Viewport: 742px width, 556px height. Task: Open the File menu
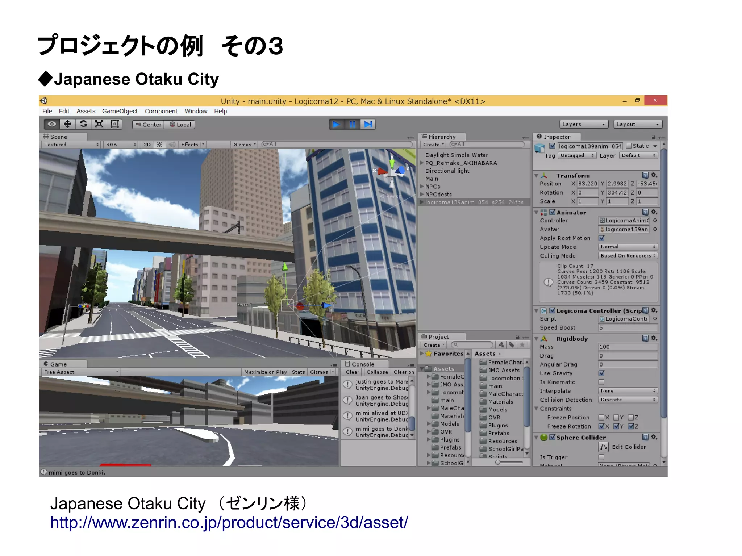pos(47,111)
